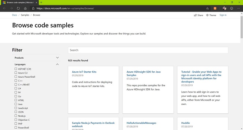Image resolution: width=243 pixels, height=130 pixels.
Task: Filter by Go language checkbox
Action: (x=16, y=96)
